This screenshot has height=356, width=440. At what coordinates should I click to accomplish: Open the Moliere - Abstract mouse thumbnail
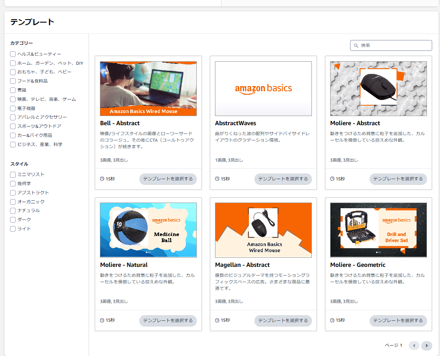[x=378, y=89]
